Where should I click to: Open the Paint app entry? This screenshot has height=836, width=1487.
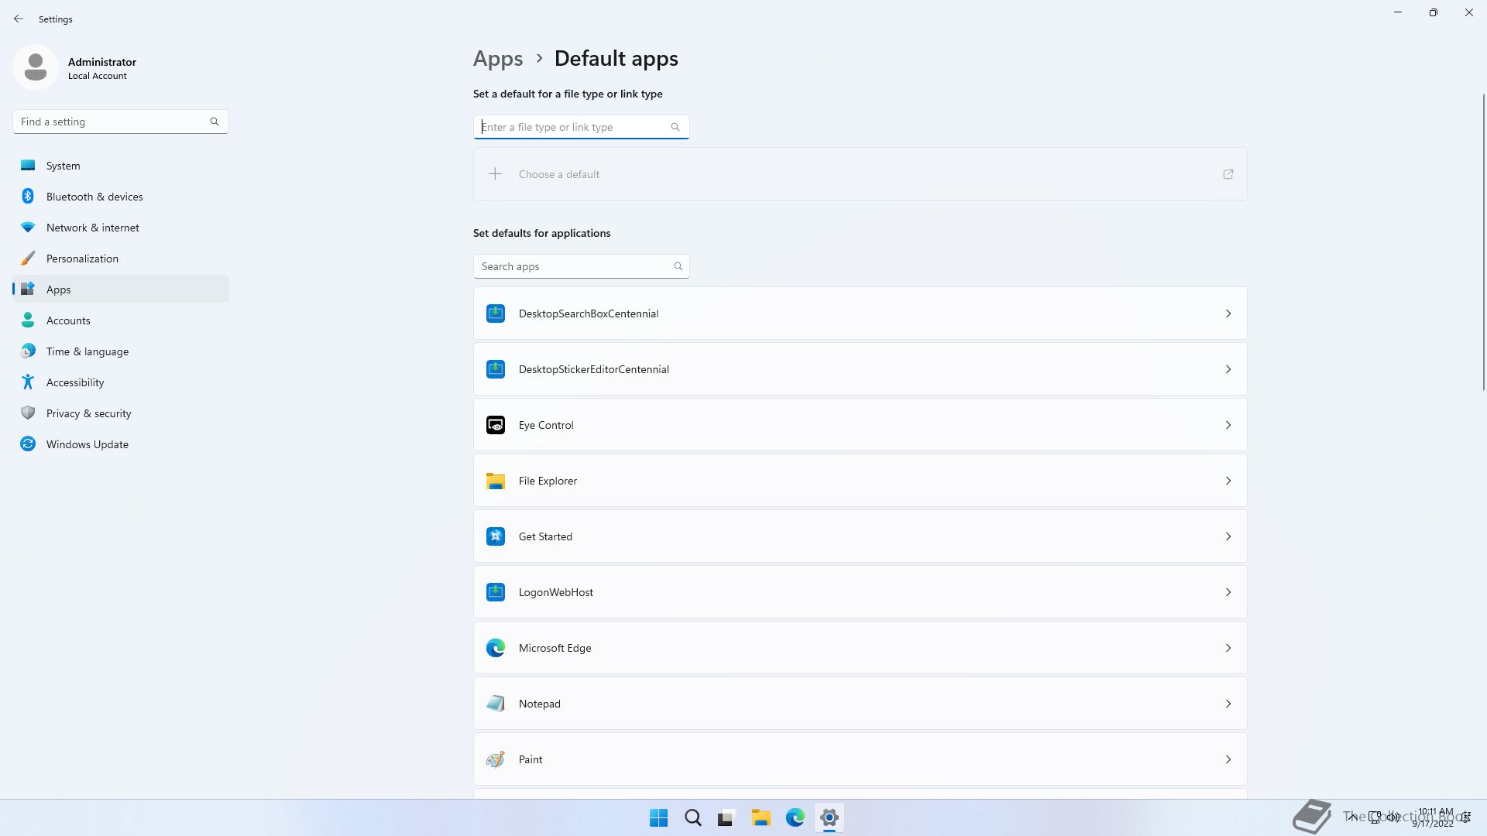[860, 759]
